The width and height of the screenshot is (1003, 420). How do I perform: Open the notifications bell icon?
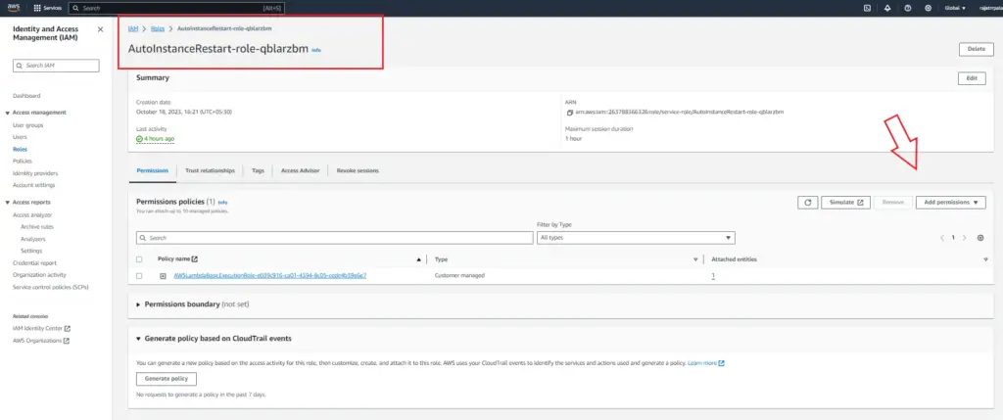click(887, 8)
